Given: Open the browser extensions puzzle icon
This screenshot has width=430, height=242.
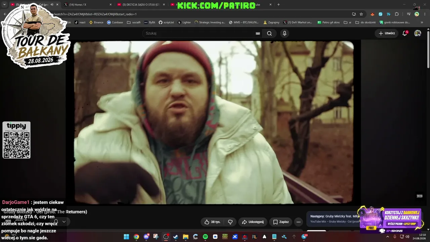Looking at the screenshot, I should (397, 14).
